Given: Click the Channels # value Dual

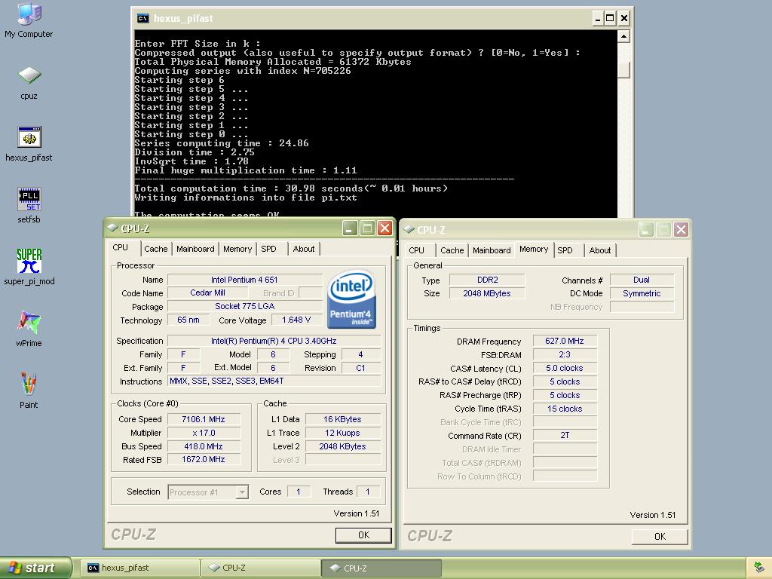Looking at the screenshot, I should (x=642, y=280).
